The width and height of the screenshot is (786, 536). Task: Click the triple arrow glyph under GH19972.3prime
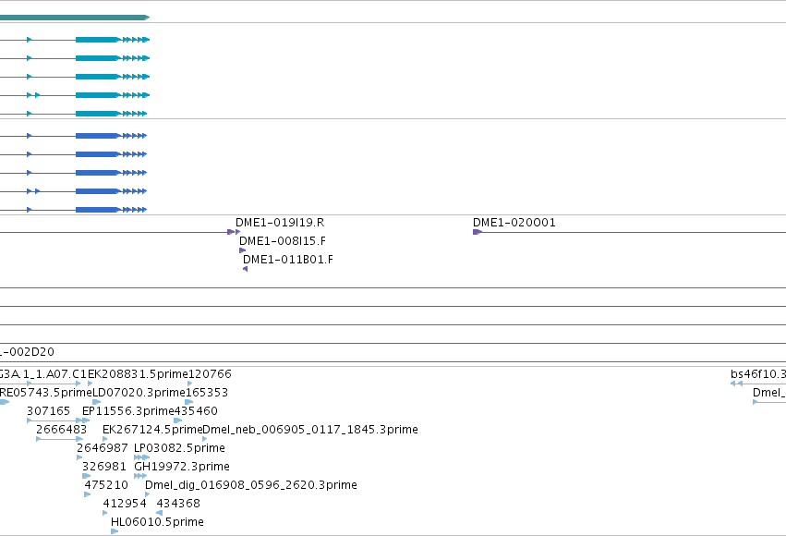140,476
